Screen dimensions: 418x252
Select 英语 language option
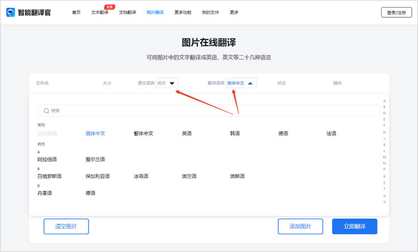pos(187,134)
